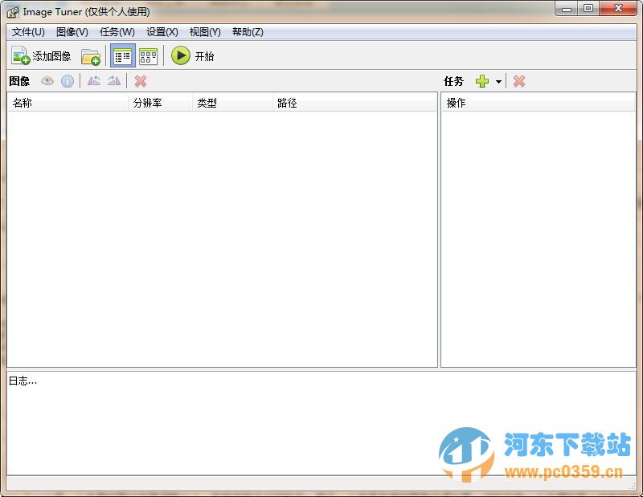Image resolution: width=643 pixels, height=497 pixels.
Task: Select the preview eye icon under 图像
Action: click(x=47, y=80)
